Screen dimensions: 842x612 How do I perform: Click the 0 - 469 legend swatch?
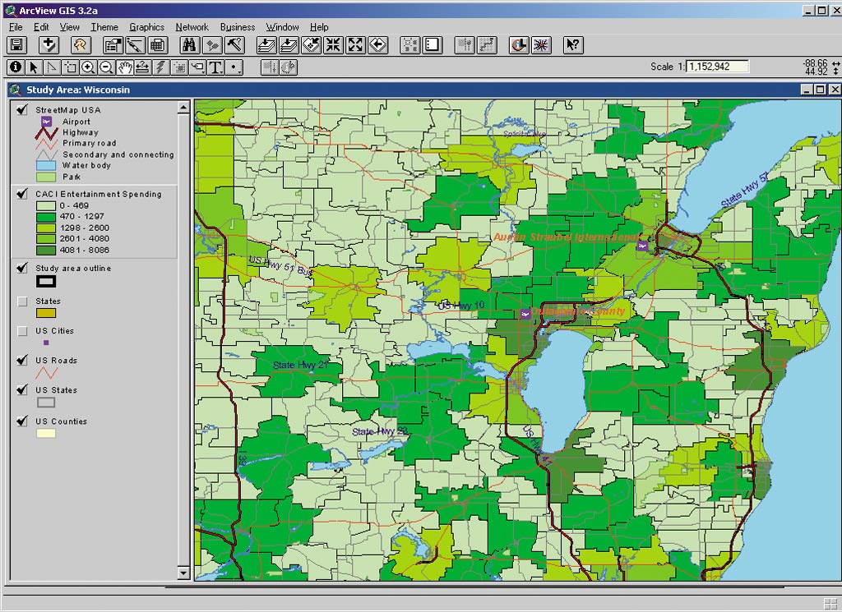point(46,206)
